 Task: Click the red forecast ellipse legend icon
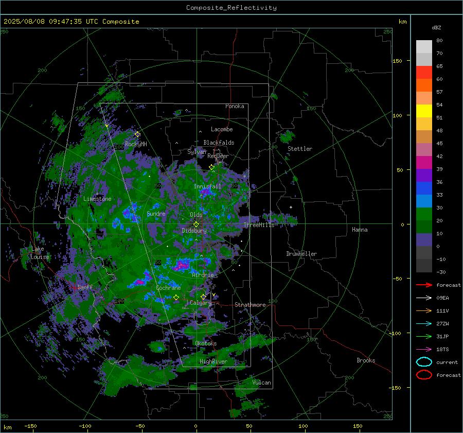pos(424,375)
